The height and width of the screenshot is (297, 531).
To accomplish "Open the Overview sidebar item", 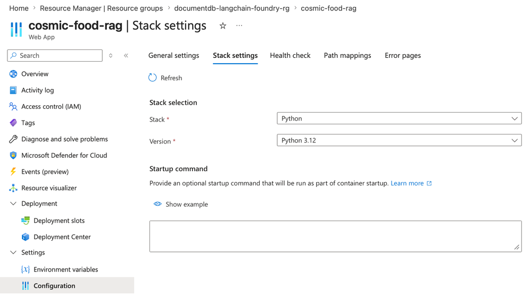I will [35, 74].
